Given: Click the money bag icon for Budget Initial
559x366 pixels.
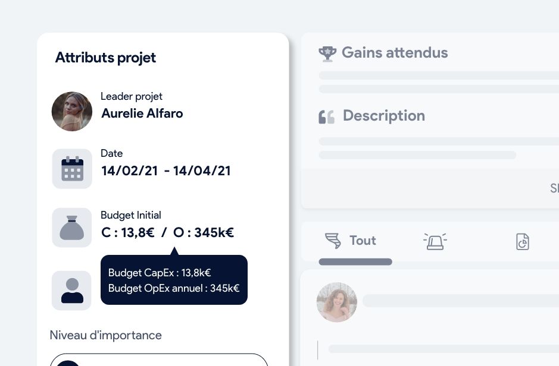Looking at the screenshot, I should coord(71,228).
